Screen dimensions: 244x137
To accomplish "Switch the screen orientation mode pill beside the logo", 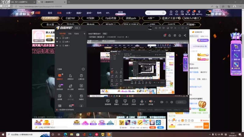I will [77, 28].
